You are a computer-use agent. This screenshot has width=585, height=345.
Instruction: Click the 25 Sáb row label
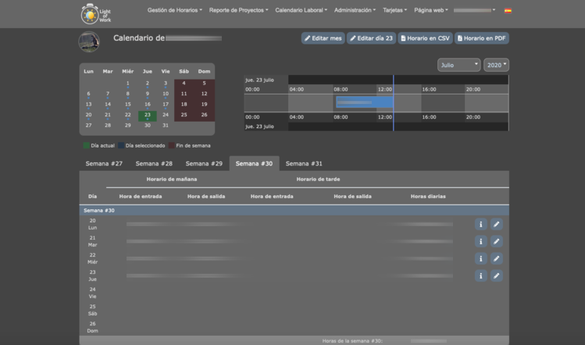(92, 310)
